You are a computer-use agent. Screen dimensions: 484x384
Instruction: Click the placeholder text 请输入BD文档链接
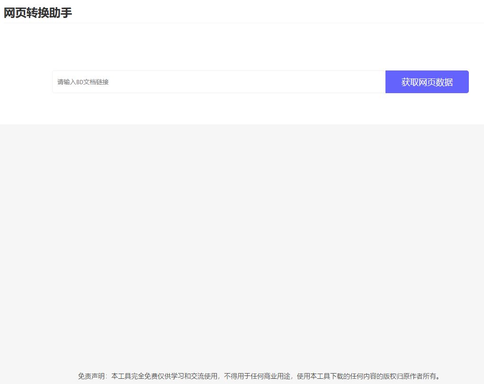(x=83, y=82)
